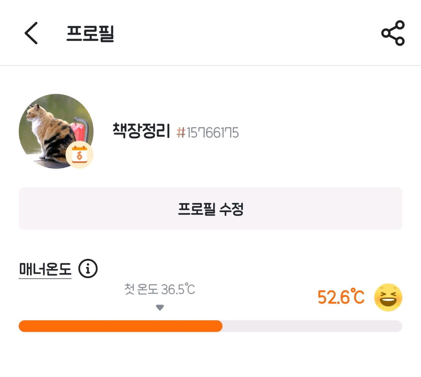This screenshot has width=421, height=377.
Task: Open the underlined 매너온도 link
Action: pos(45,269)
